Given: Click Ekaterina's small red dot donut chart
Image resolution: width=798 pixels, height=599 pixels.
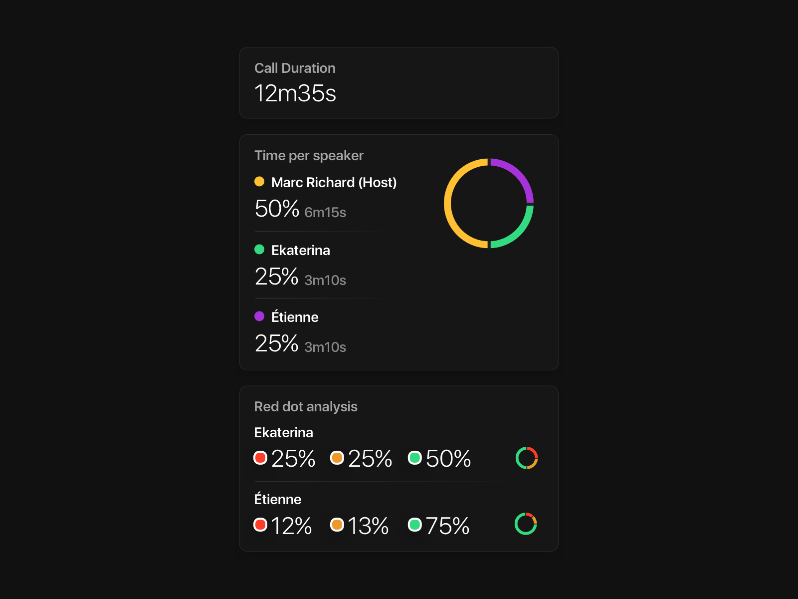Looking at the screenshot, I should pos(527,458).
